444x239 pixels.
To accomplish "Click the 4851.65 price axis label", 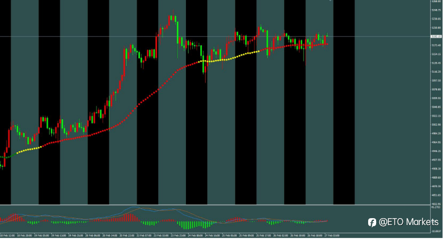I will click(437, 195).
